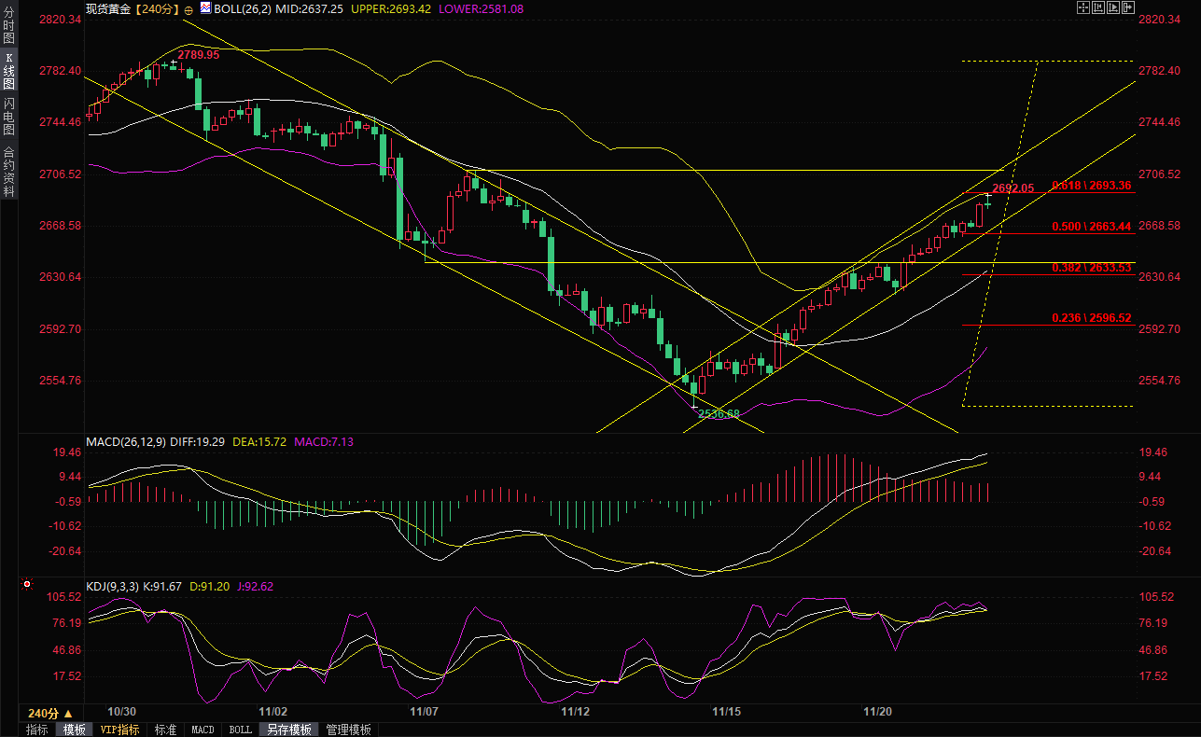The width and height of the screenshot is (1201, 737).
Task: Click the red sun alert icon near KDJ
Action: click(27, 586)
